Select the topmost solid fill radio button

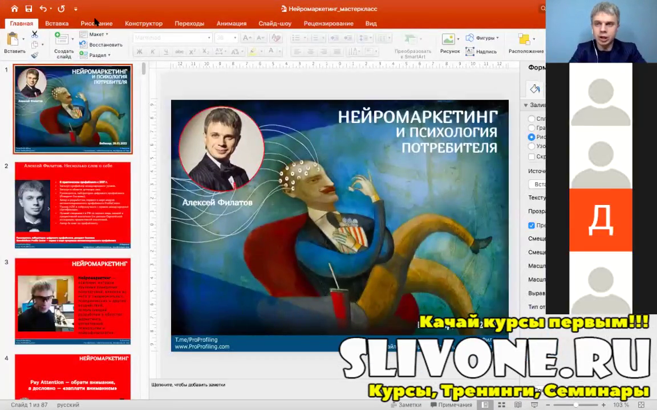532,119
